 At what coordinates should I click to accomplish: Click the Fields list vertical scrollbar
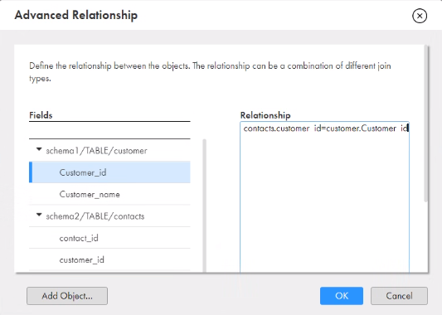coord(204,206)
